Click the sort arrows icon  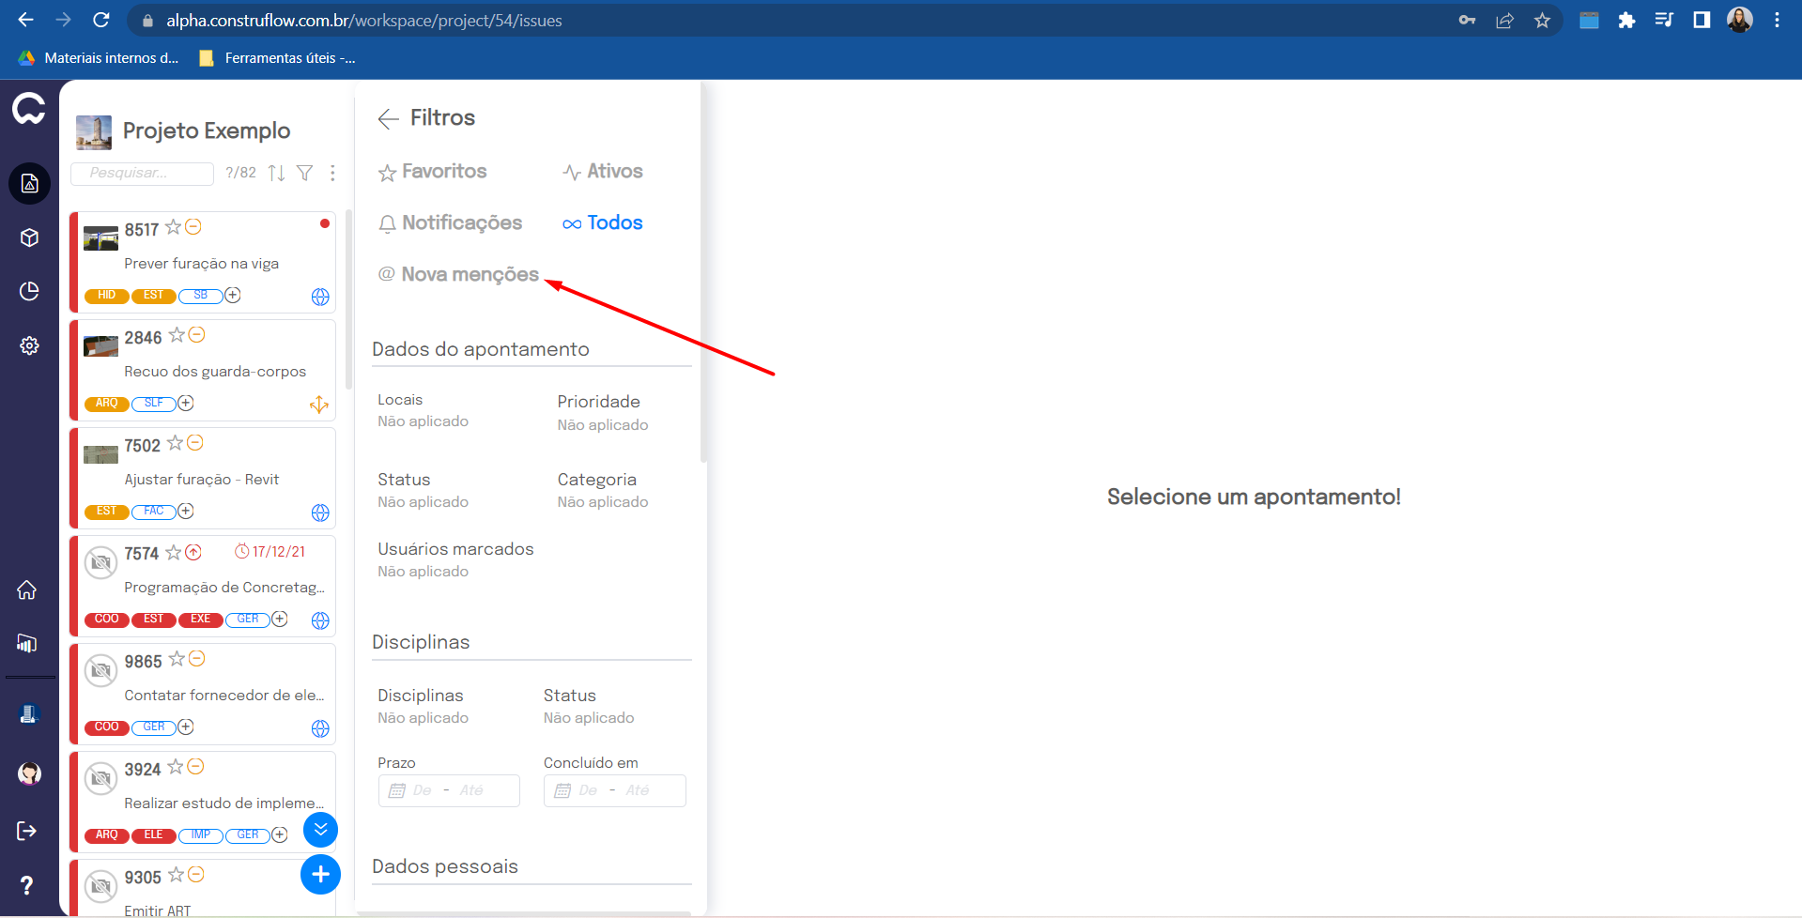tap(276, 173)
